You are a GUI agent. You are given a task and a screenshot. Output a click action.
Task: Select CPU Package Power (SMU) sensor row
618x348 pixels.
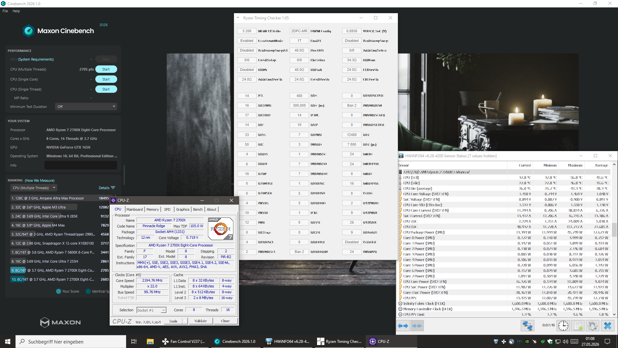[504, 232]
